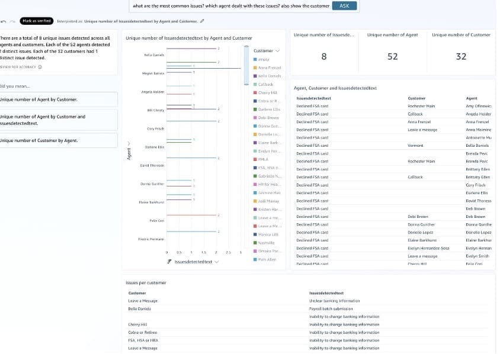Click the question input field at the top
This screenshot has width=500, height=354.
click(231, 5)
